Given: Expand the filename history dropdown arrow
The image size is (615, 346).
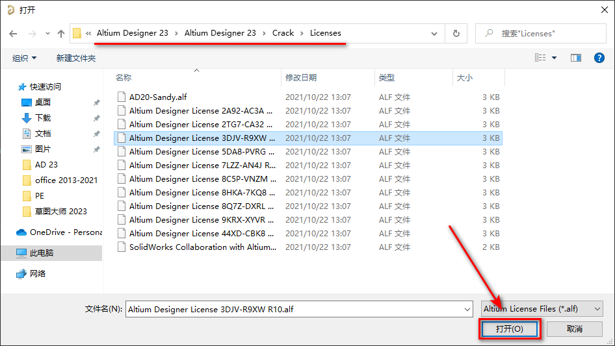Looking at the screenshot, I should pyautogui.click(x=467, y=309).
